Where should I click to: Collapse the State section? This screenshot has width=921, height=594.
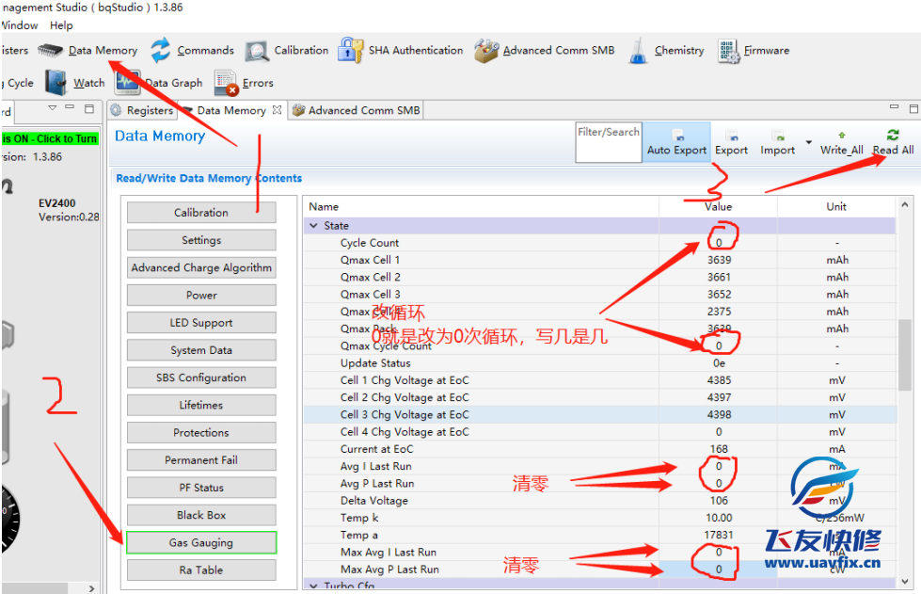pos(314,226)
